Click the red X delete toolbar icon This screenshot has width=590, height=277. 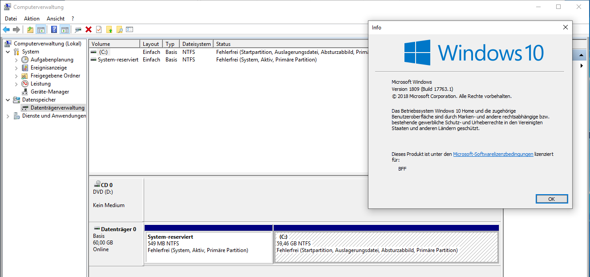[89, 29]
